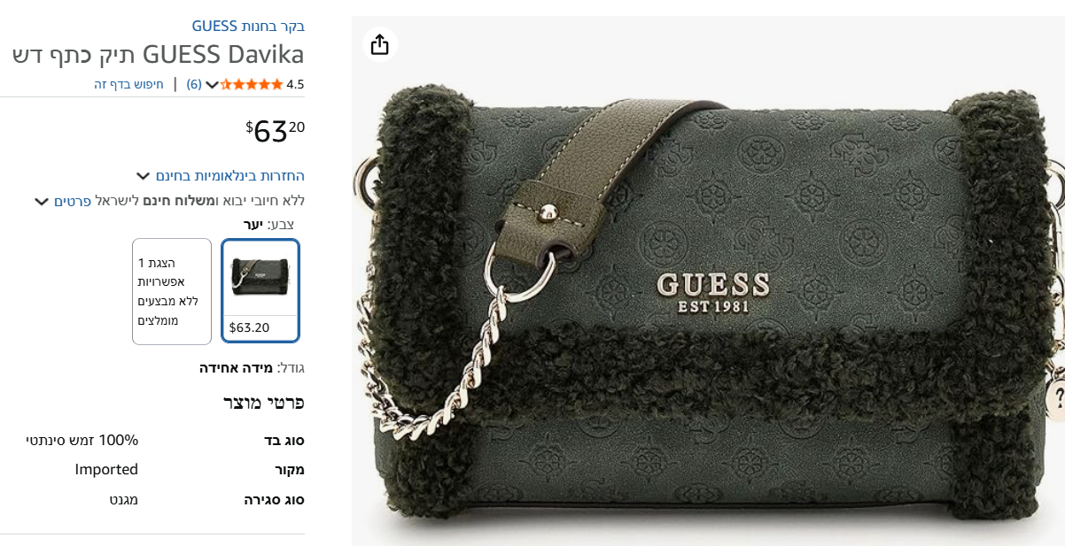Click the share icon above product image
Screen dimensions: 1065x546
379,44
